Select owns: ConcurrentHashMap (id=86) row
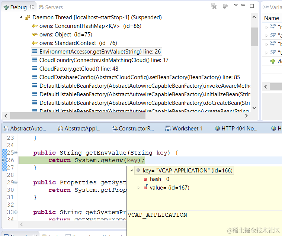The image size is (282, 236). (x=90, y=26)
